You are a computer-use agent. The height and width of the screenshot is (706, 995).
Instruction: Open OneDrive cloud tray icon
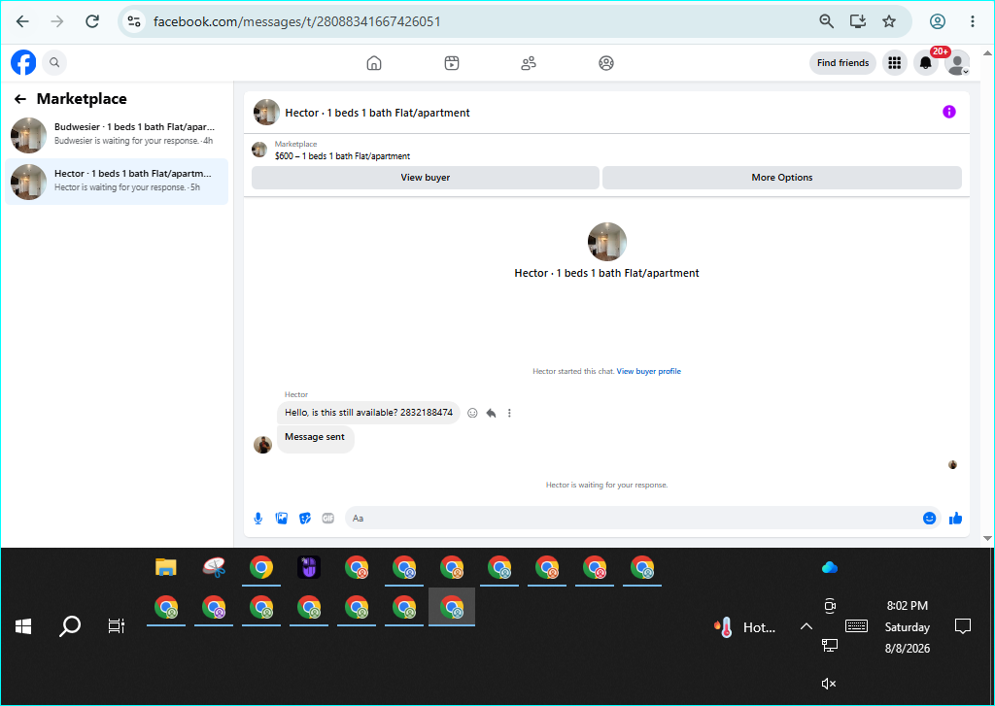(x=830, y=568)
